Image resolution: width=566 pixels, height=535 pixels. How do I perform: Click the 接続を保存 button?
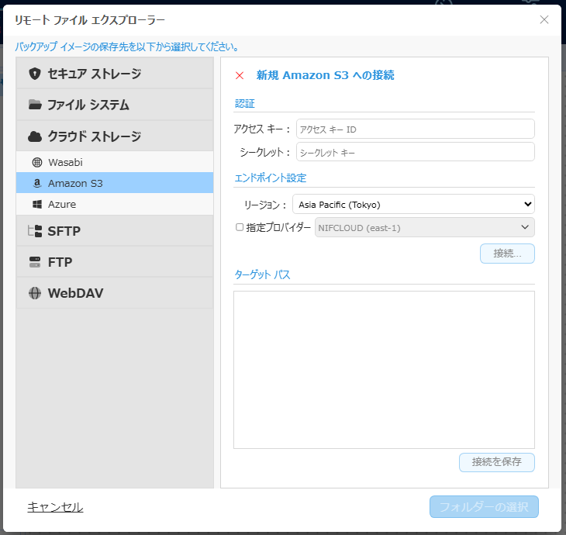(x=497, y=462)
